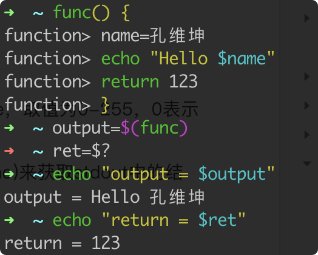Click the magenta $(func) command substitution
This screenshot has height=255, width=318.
[154, 128]
